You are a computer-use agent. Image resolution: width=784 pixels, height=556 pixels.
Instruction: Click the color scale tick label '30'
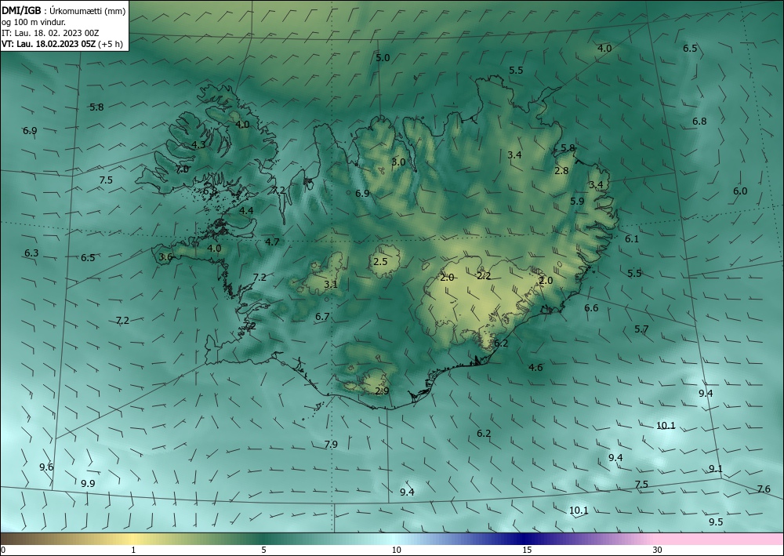click(x=658, y=550)
